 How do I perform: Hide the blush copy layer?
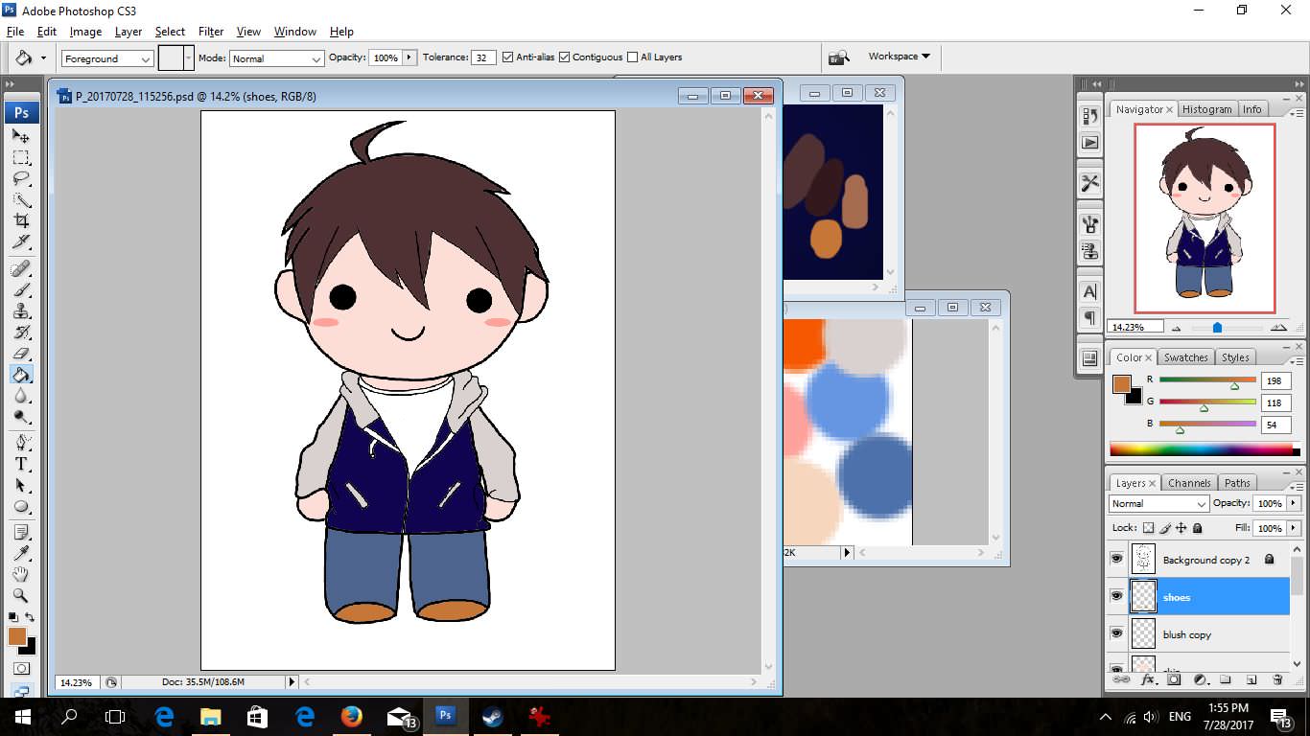[x=1116, y=633]
